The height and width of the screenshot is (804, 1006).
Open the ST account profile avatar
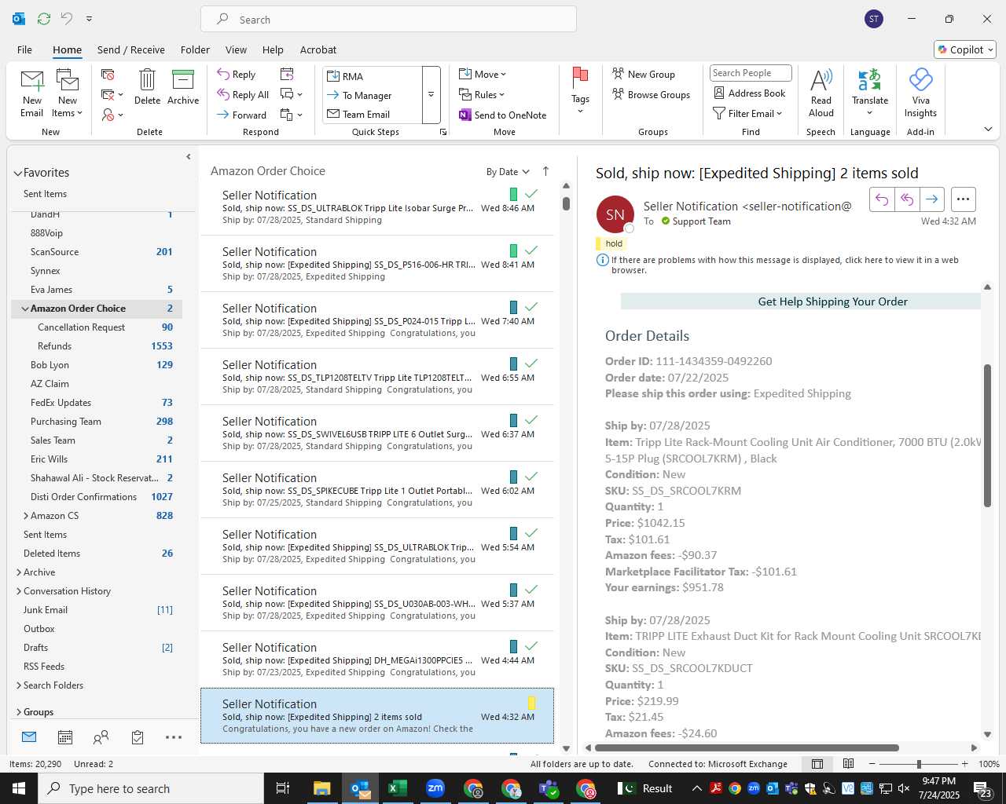click(x=874, y=19)
